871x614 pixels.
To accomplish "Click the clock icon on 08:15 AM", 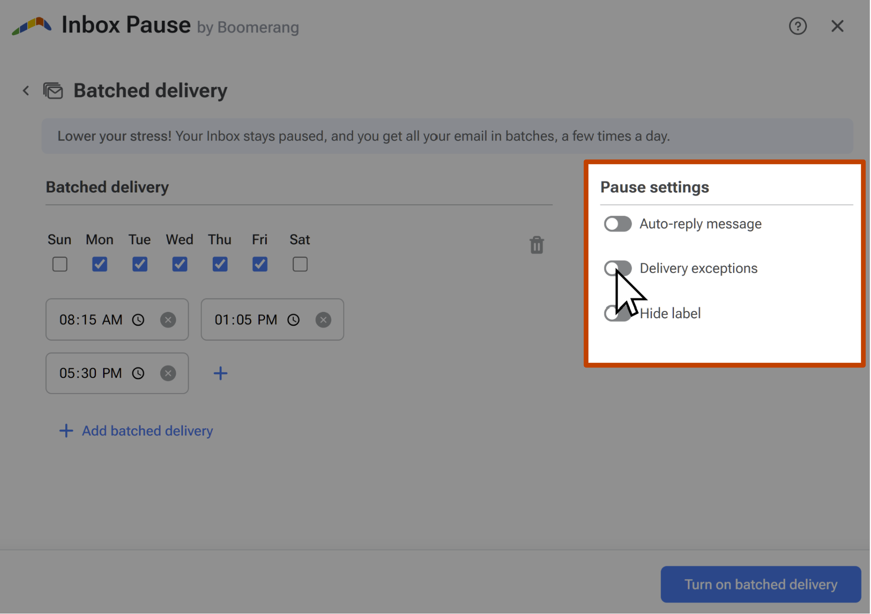I will pos(138,320).
